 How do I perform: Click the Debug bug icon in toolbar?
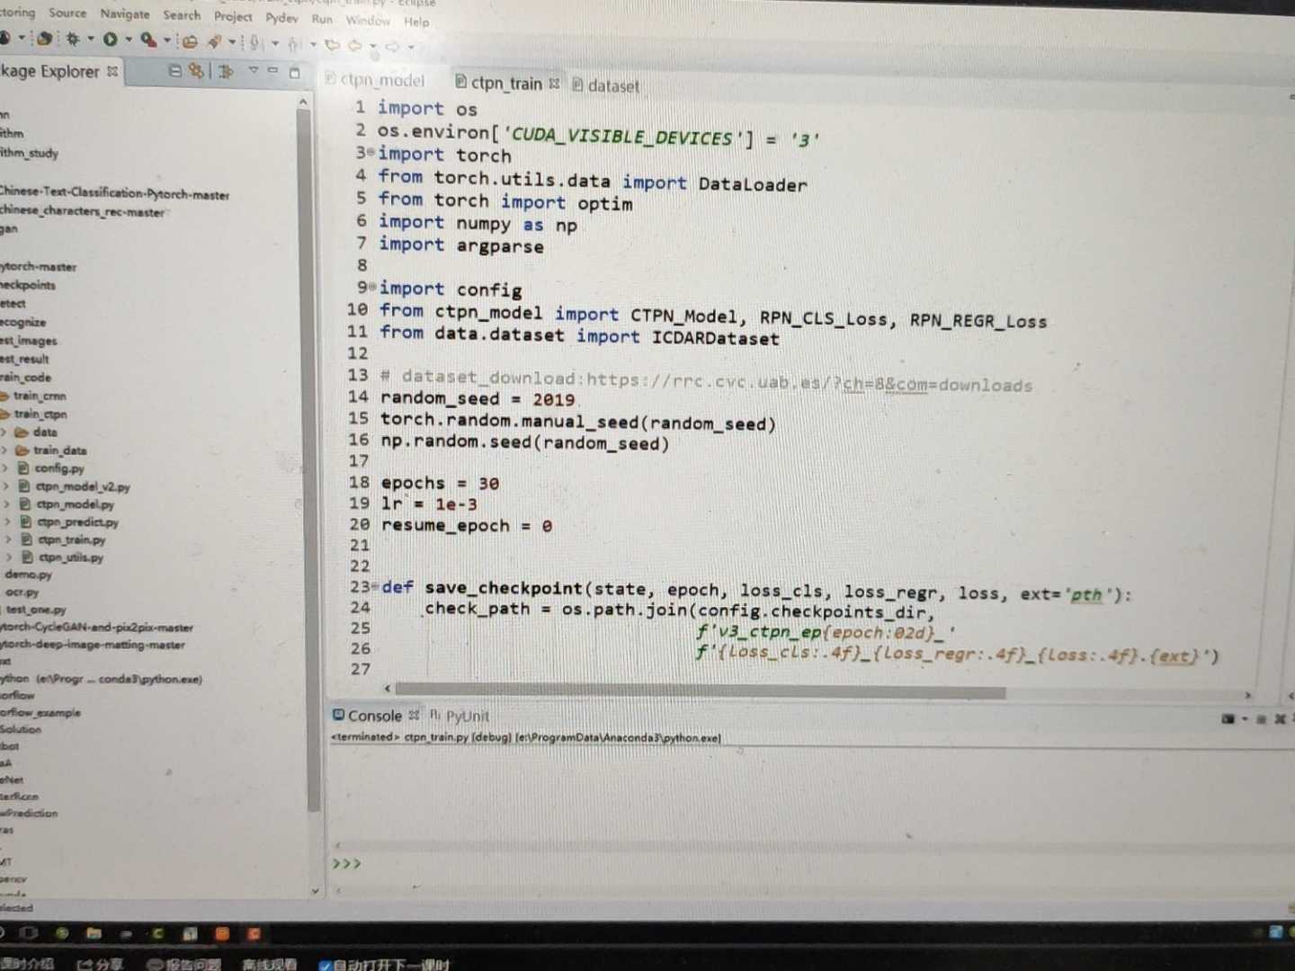coord(73,39)
